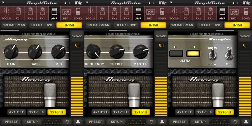Click microphone on cabinet below GAIN knob
Image resolution: width=252 pixels, height=126 pixels.
click(x=50, y=95)
